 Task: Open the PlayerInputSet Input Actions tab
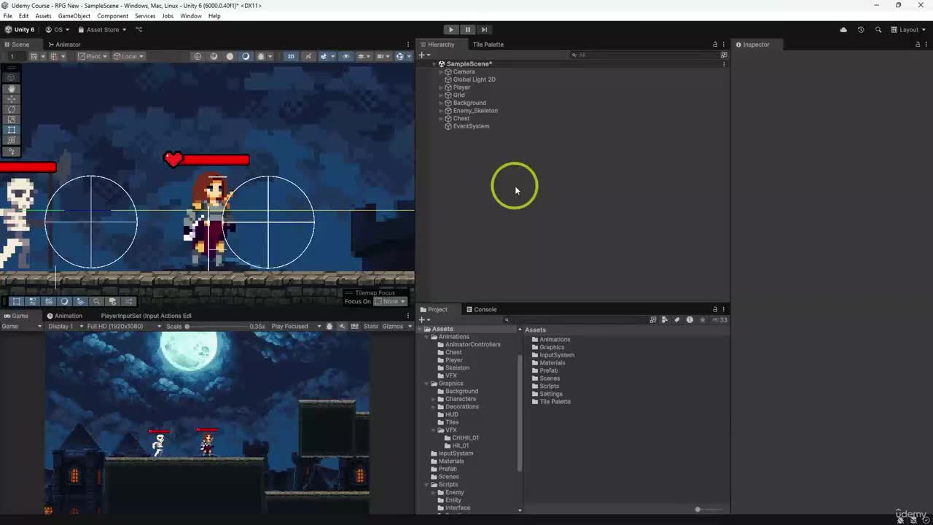[x=146, y=316]
